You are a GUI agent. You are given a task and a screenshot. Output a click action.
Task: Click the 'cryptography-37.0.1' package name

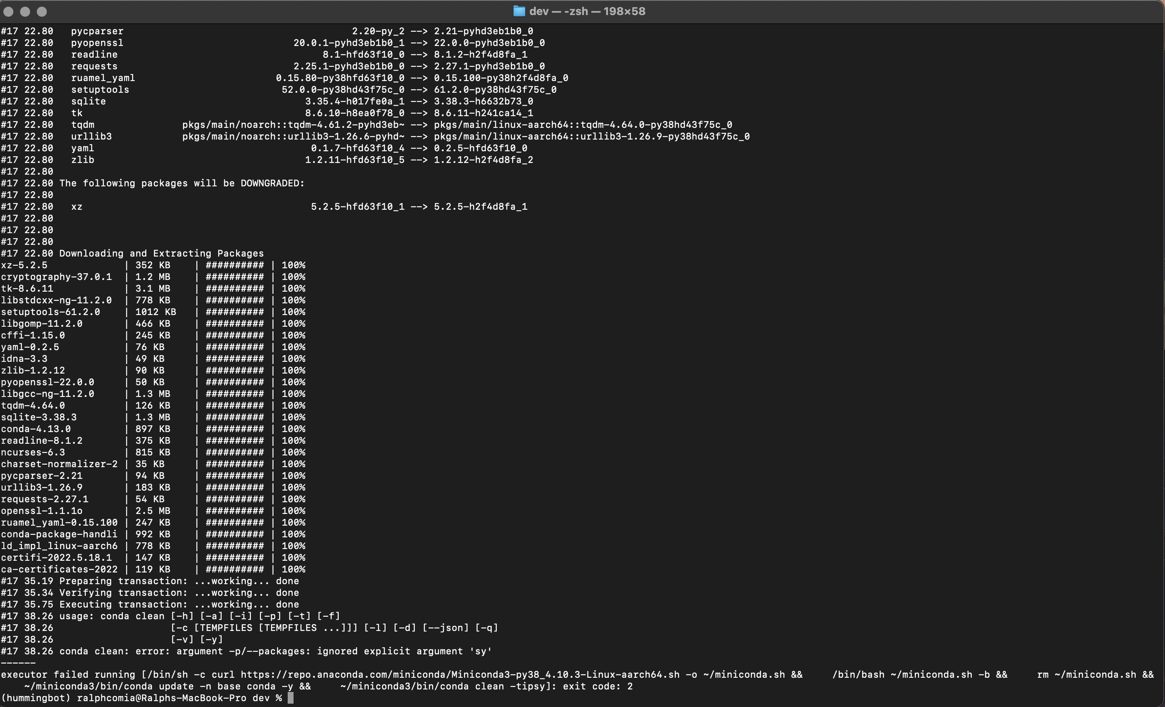pos(56,277)
